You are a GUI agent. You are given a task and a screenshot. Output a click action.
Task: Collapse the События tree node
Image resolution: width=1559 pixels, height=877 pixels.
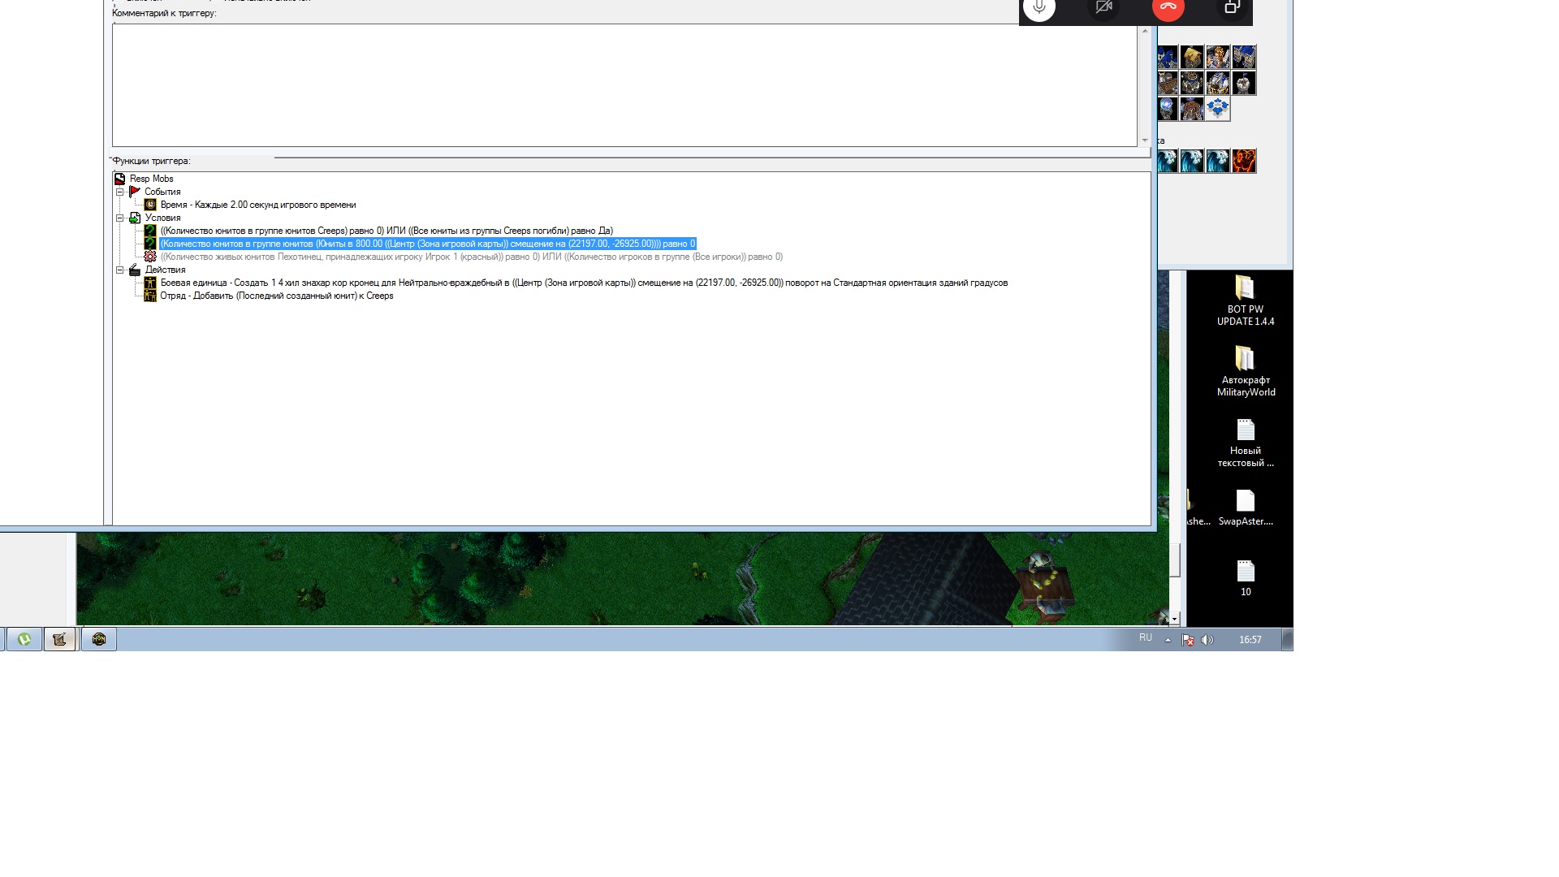click(120, 192)
